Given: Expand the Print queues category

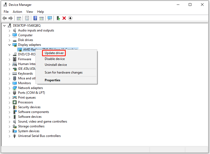Looking at the screenshot, I should click(9, 98).
